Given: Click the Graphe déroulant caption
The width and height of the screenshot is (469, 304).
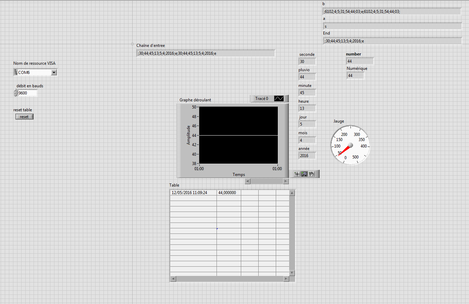Looking at the screenshot, I should [195, 100].
